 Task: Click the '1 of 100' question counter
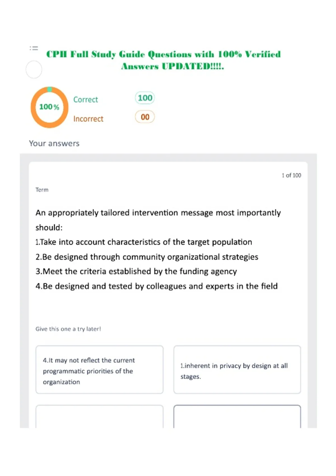coord(291,175)
